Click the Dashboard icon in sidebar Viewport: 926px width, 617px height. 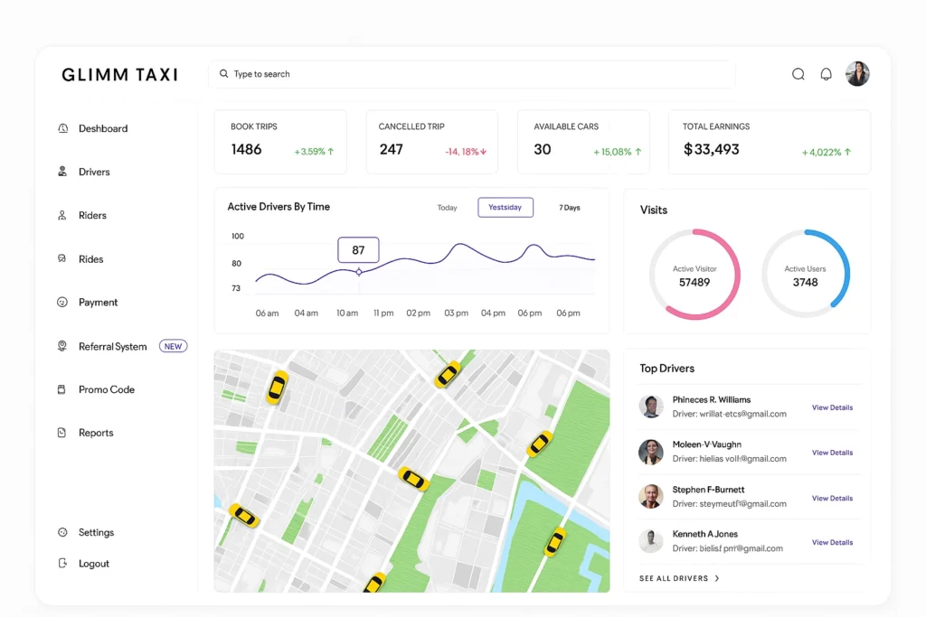click(62, 128)
